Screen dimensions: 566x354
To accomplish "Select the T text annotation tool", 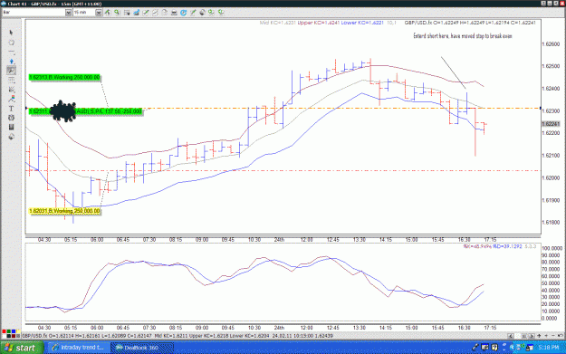I will 11,109.
